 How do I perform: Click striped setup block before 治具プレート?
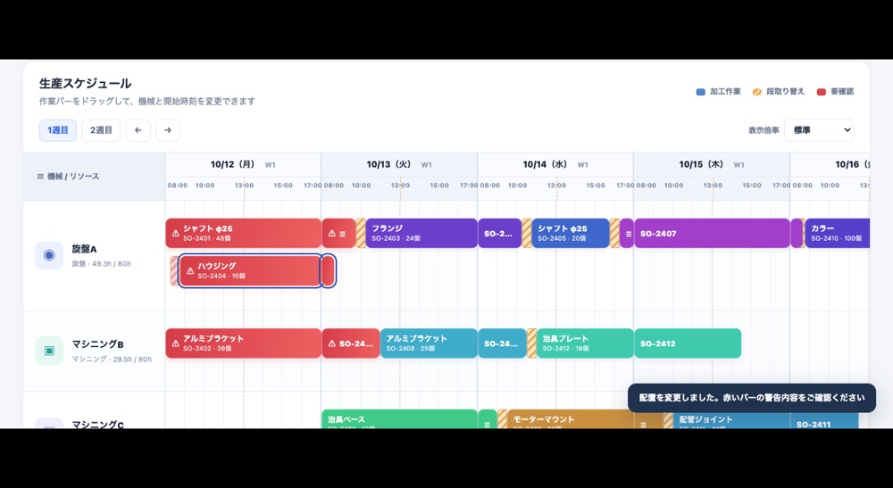click(531, 343)
